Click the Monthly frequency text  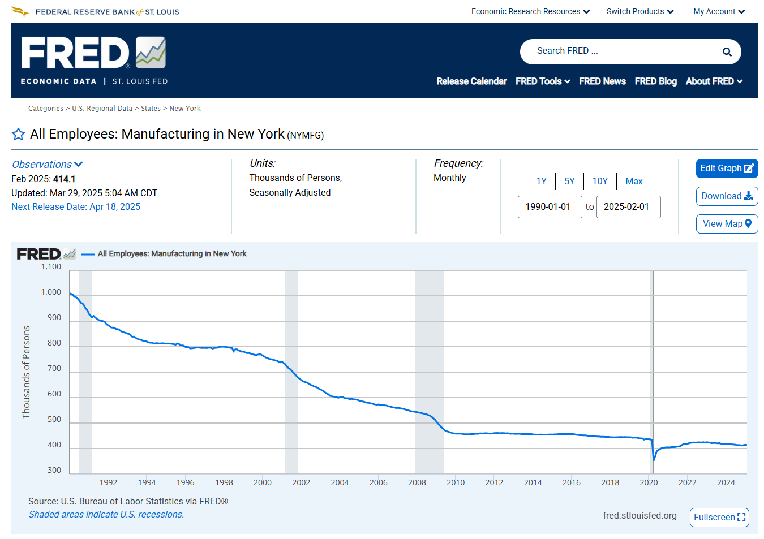450,178
